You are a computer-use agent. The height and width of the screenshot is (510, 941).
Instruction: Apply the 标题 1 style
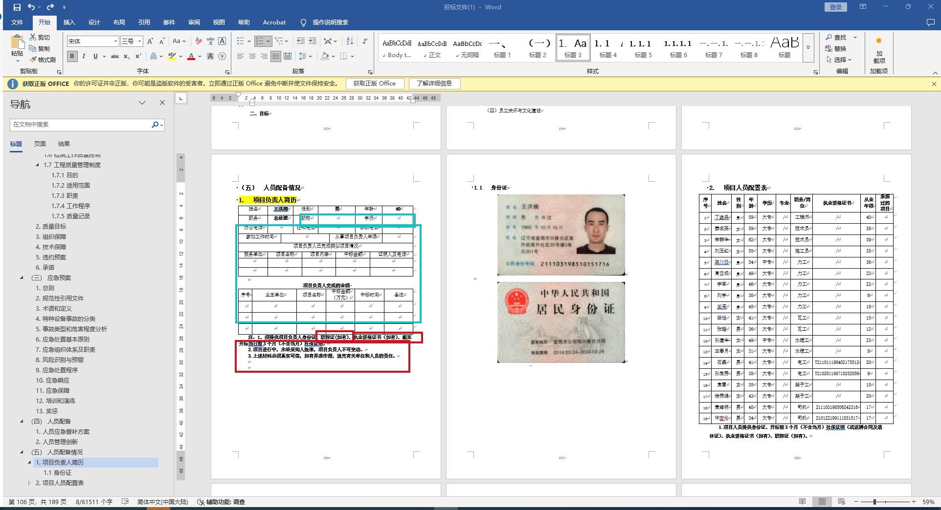[502, 48]
